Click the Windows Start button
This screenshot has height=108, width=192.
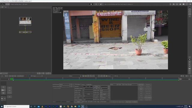[x=2, y=106]
